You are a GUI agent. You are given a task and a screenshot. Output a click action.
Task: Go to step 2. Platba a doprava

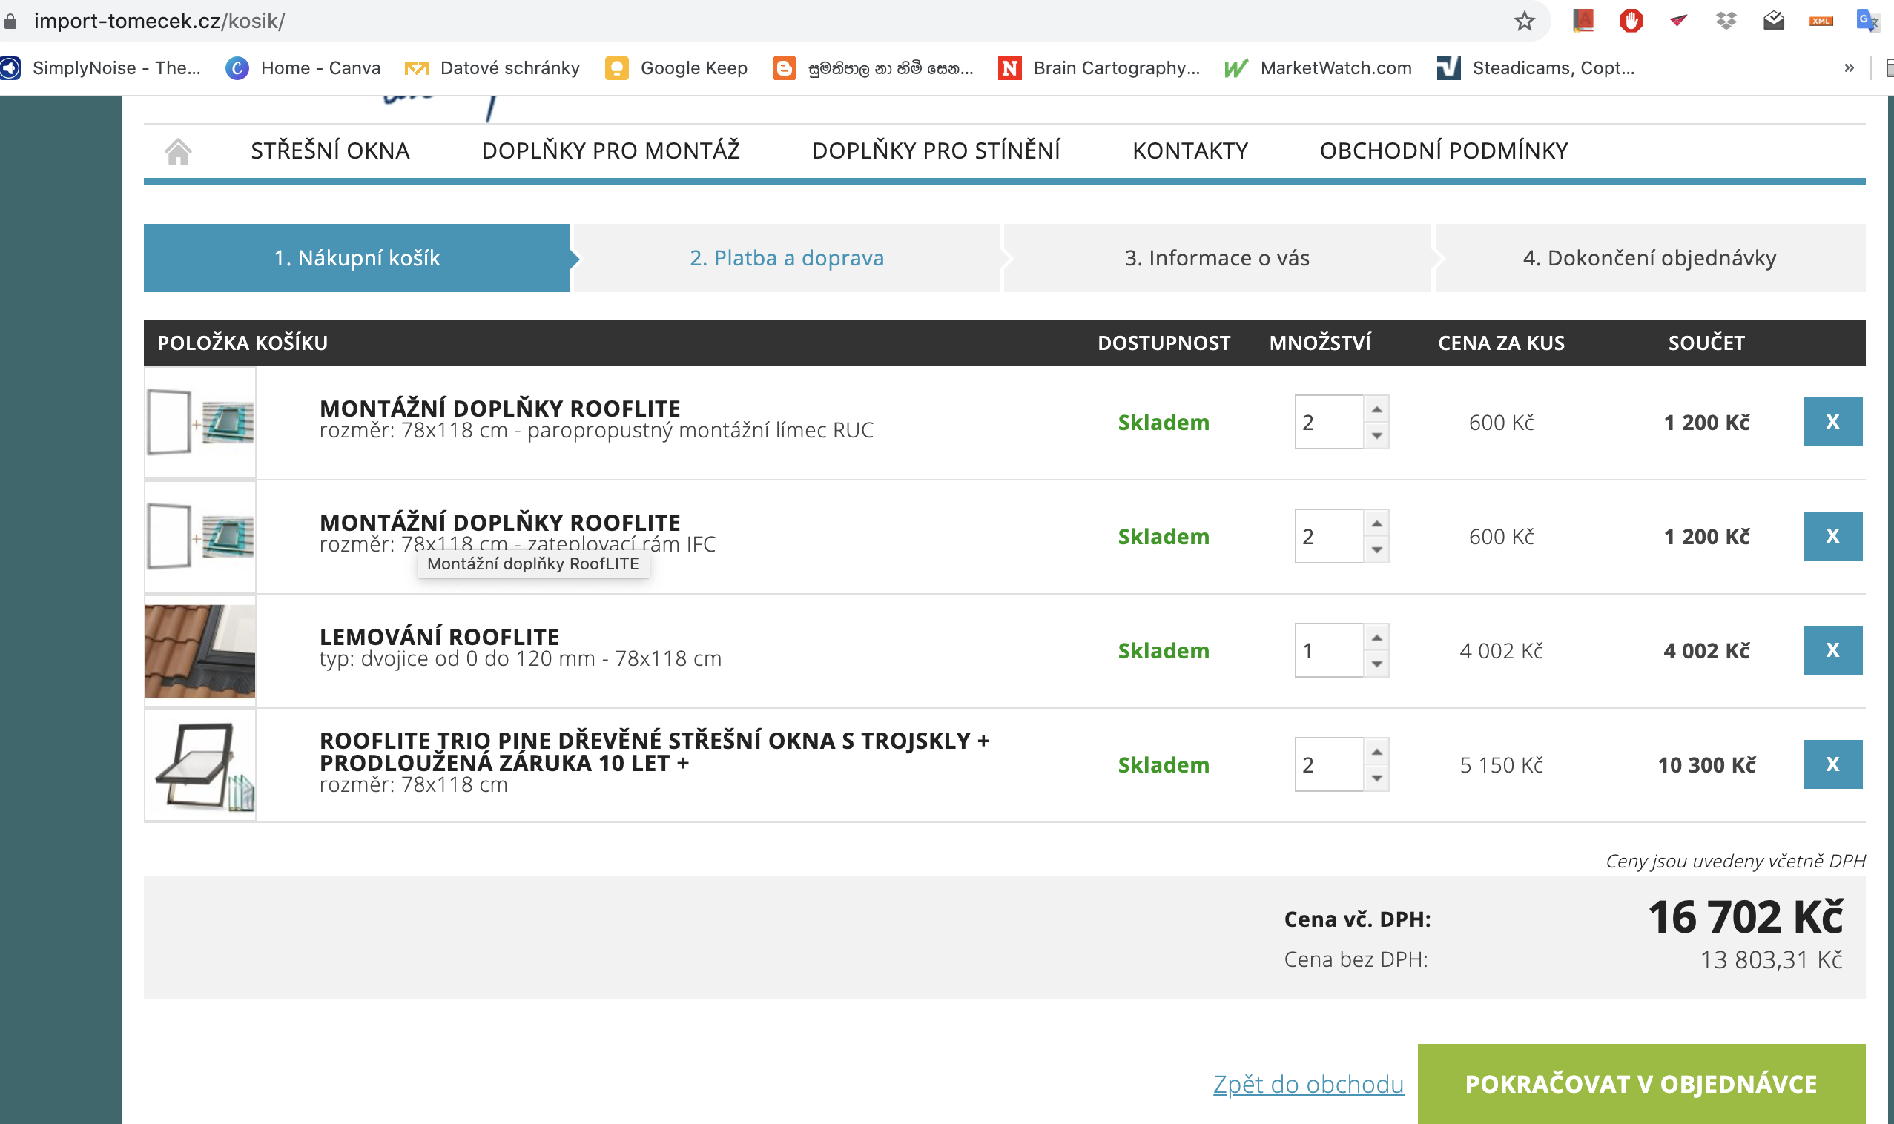click(786, 258)
